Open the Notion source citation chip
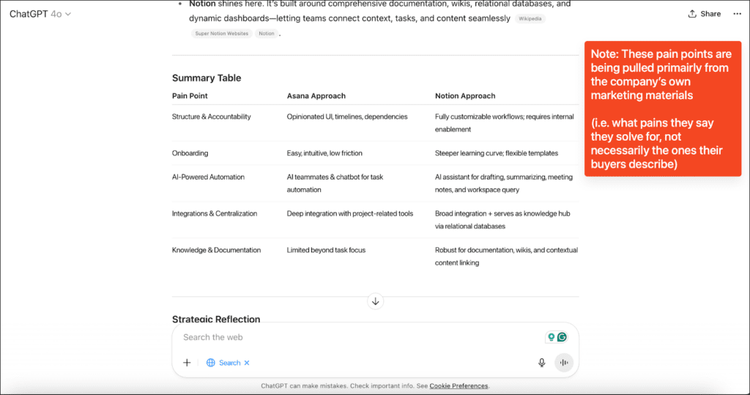750x395 pixels. [267, 34]
